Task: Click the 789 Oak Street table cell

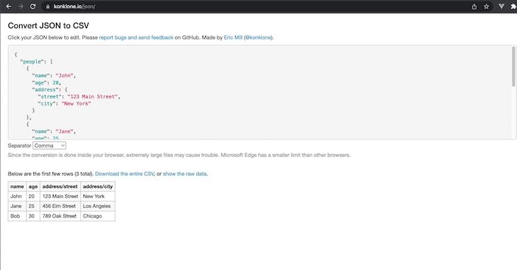Action: point(60,216)
